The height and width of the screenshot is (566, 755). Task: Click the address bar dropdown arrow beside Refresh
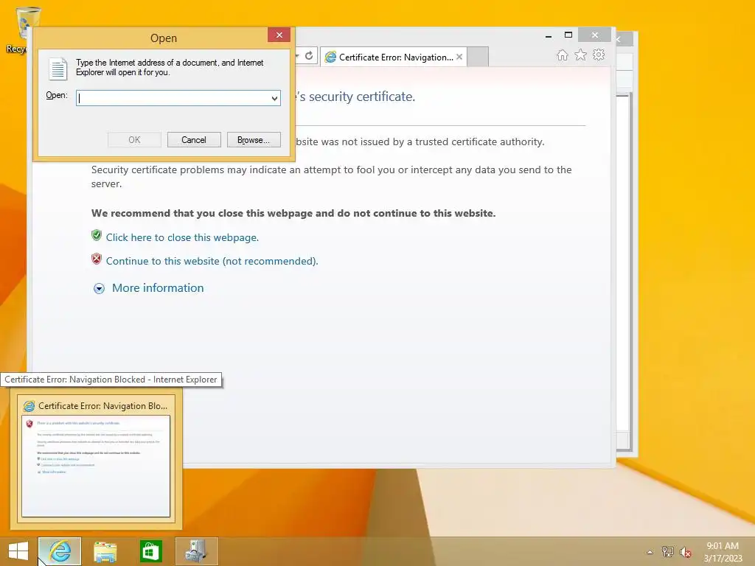(x=298, y=56)
